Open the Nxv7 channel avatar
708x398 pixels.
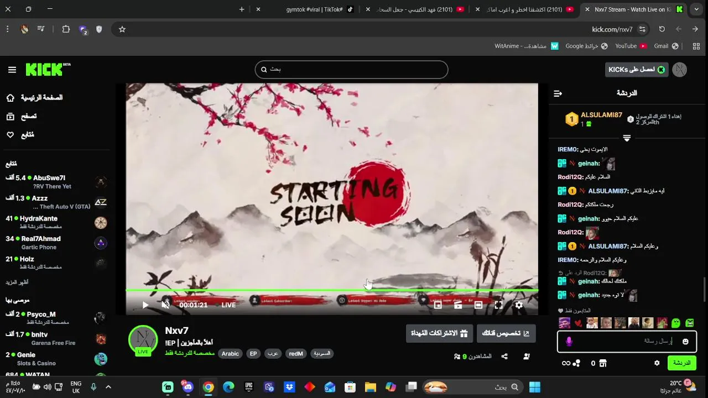tap(143, 339)
